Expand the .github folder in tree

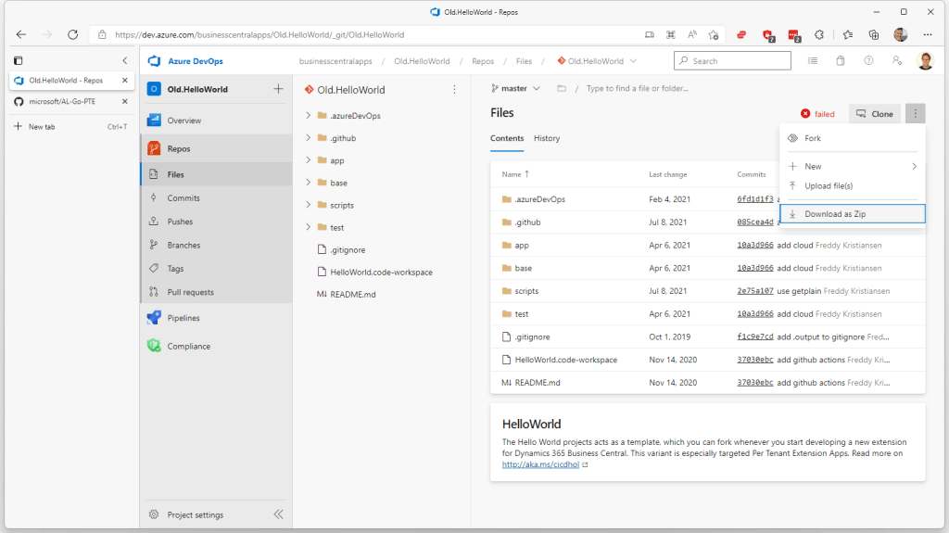(308, 137)
